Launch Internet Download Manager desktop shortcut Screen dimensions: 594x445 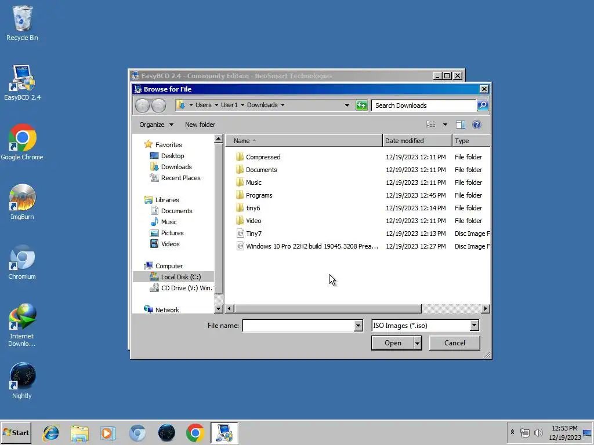(x=22, y=326)
